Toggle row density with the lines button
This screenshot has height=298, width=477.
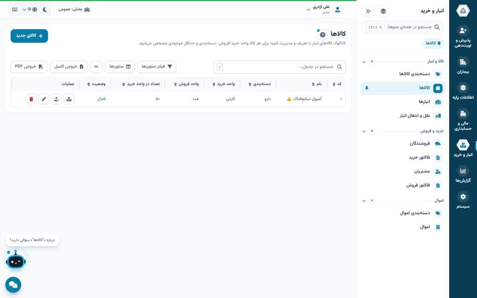click(x=96, y=67)
